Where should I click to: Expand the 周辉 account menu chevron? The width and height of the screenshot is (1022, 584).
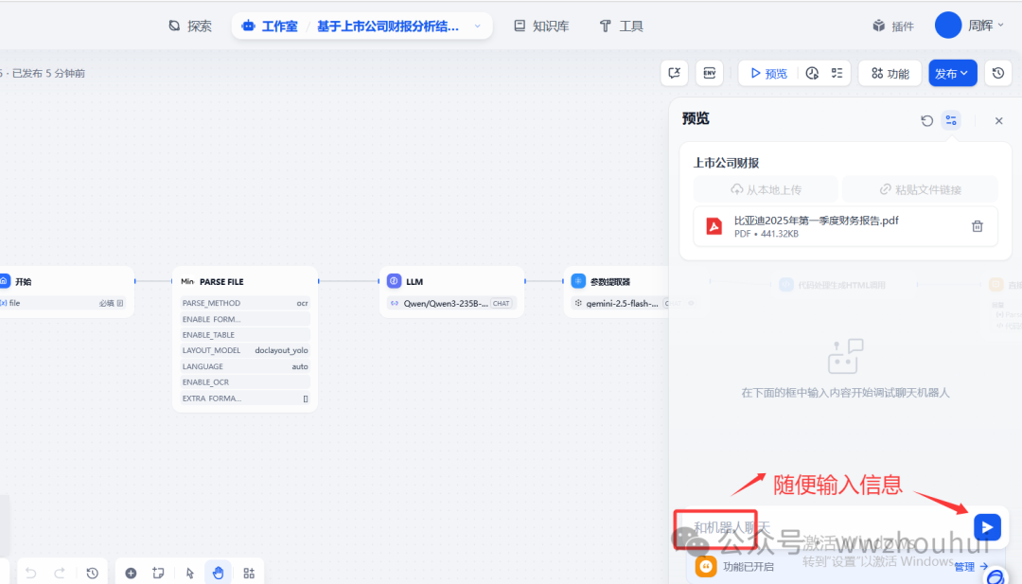tap(1001, 26)
